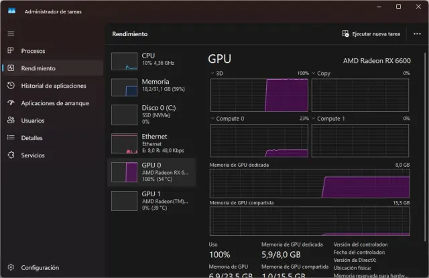
Task: Click the Historial de aplicaciones icon
Action: (10, 85)
